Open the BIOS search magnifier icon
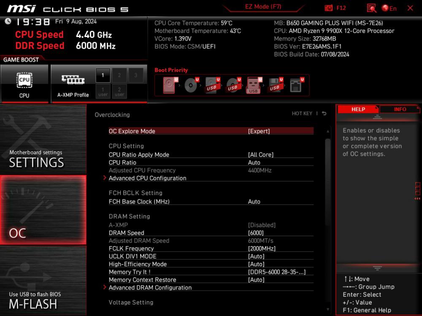The width and height of the screenshot is (422, 316). click(371, 8)
